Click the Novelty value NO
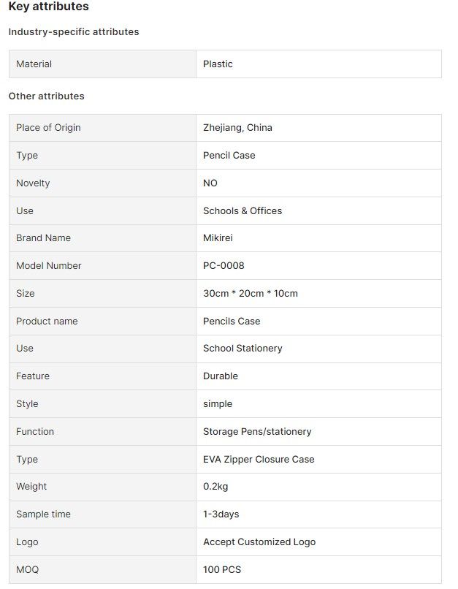The image size is (458, 589). tap(210, 183)
